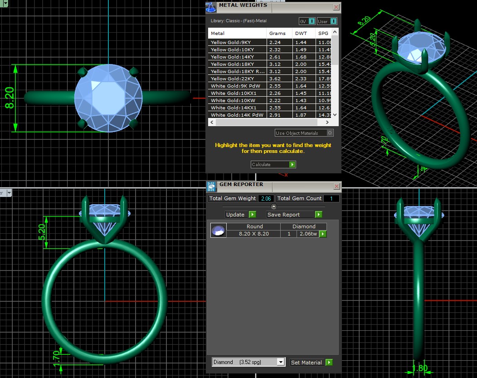Click green arrow beside Set Material
The width and height of the screenshot is (477, 378).
(329, 362)
